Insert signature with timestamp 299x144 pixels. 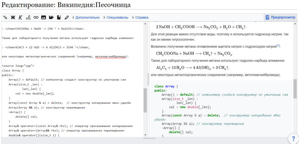tap(28, 18)
